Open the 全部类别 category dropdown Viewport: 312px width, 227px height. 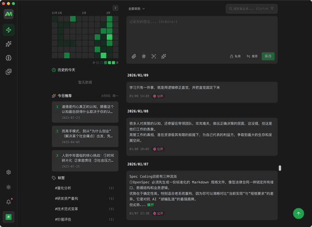[136, 9]
